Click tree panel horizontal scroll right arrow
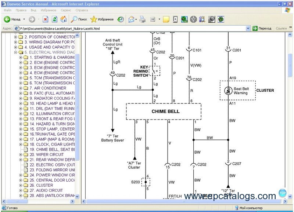The image size is (294, 212). pos(72,201)
